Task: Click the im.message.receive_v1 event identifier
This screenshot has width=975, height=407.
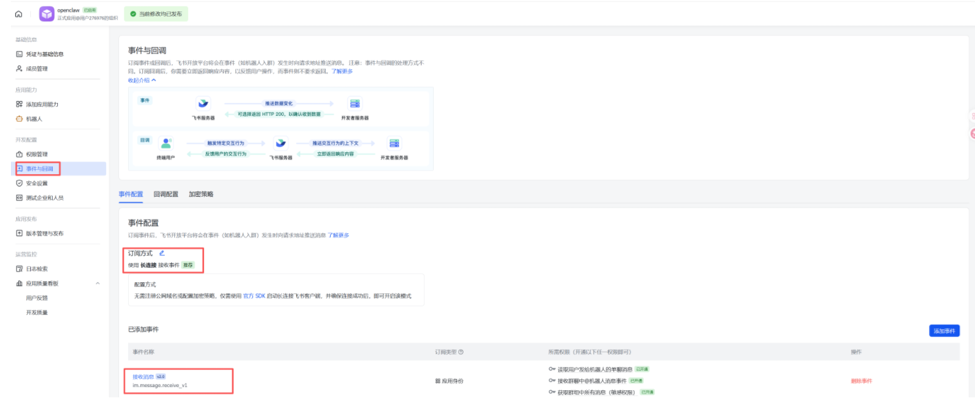Action: [x=160, y=385]
